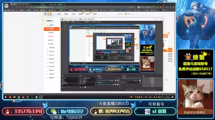215x120 pixels.
Task: Switch to OBS via its taskbar icon
Action: click(41, 97)
